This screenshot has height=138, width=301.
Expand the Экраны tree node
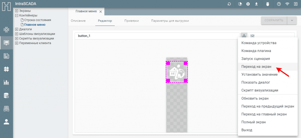[x=17, y=11]
